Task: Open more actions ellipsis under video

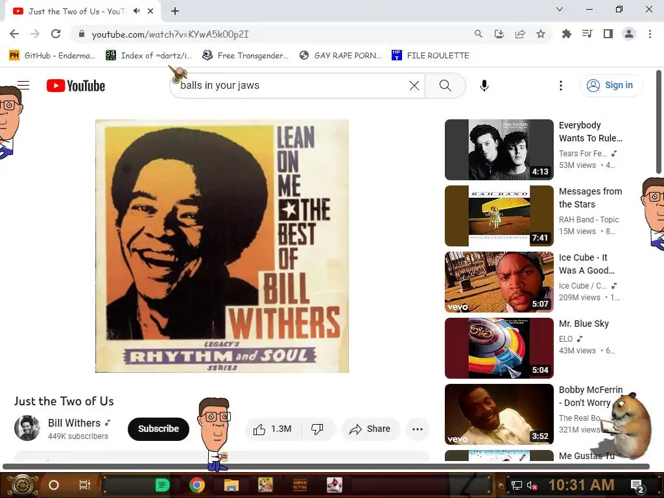Action: tap(418, 429)
